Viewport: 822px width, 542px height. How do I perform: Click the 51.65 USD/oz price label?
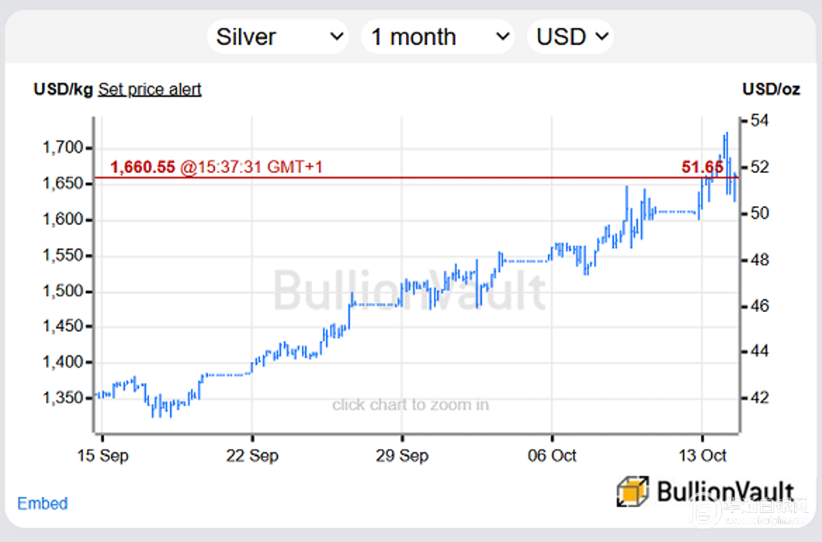702,167
